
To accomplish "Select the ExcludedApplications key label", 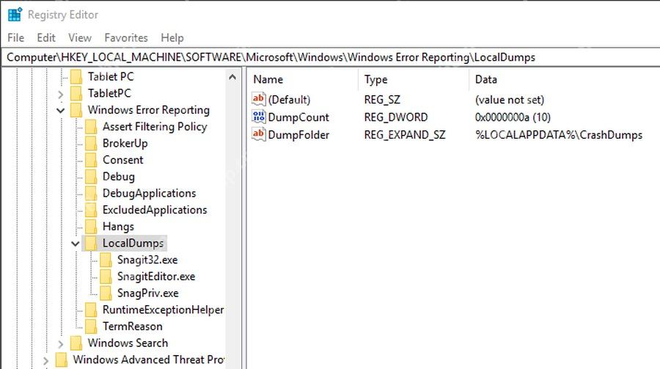I will pos(155,210).
